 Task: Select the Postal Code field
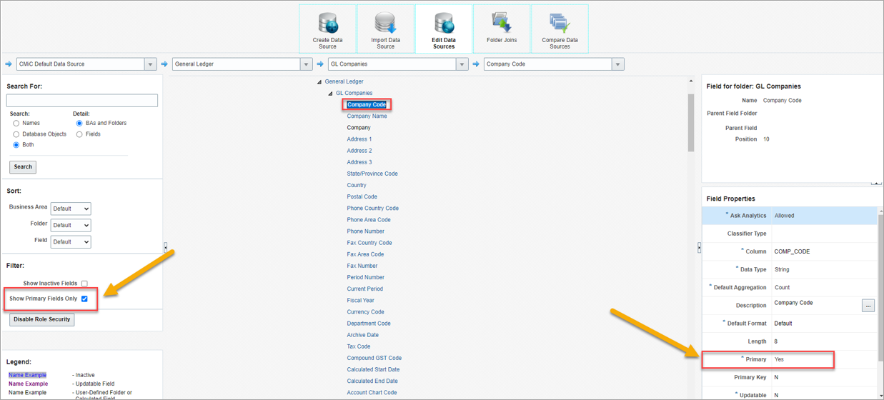click(x=362, y=196)
